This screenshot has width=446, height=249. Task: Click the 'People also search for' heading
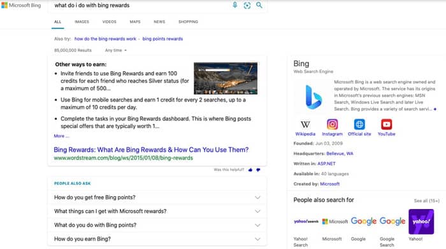(x=324, y=200)
